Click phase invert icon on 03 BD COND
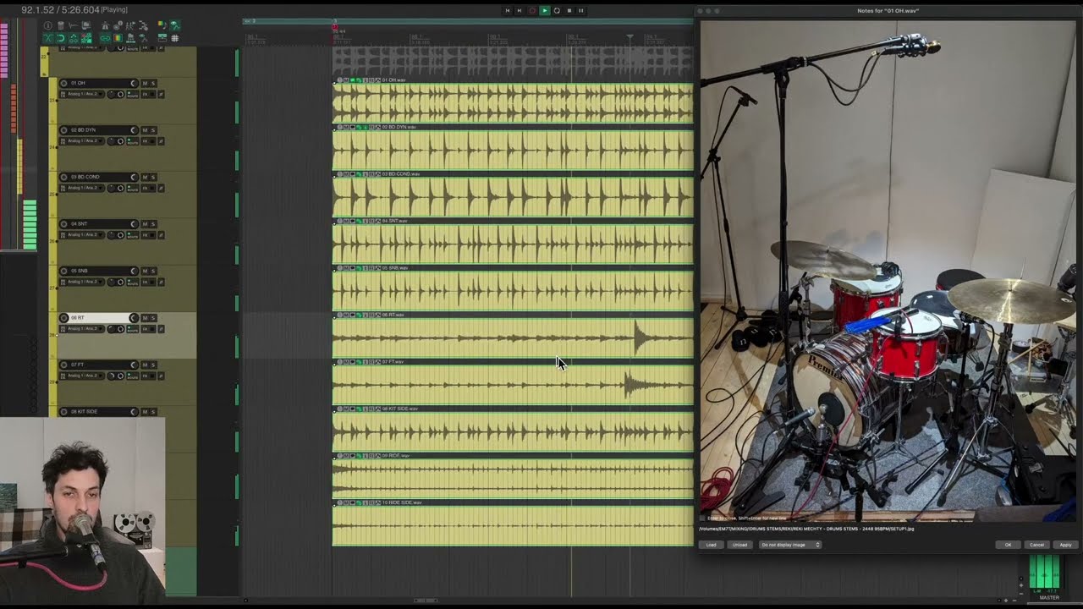The width and height of the screenshot is (1083, 609). tap(161, 188)
